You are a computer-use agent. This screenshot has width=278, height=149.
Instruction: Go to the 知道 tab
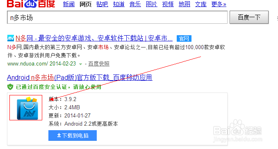coord(119,4)
